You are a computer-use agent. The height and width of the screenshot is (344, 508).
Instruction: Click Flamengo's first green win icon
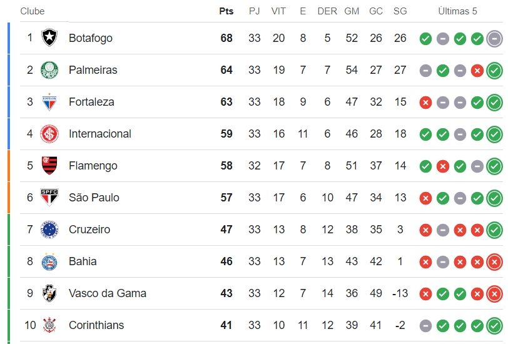click(425, 166)
